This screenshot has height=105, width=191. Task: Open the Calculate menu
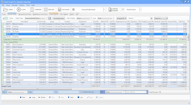pos(15,5)
